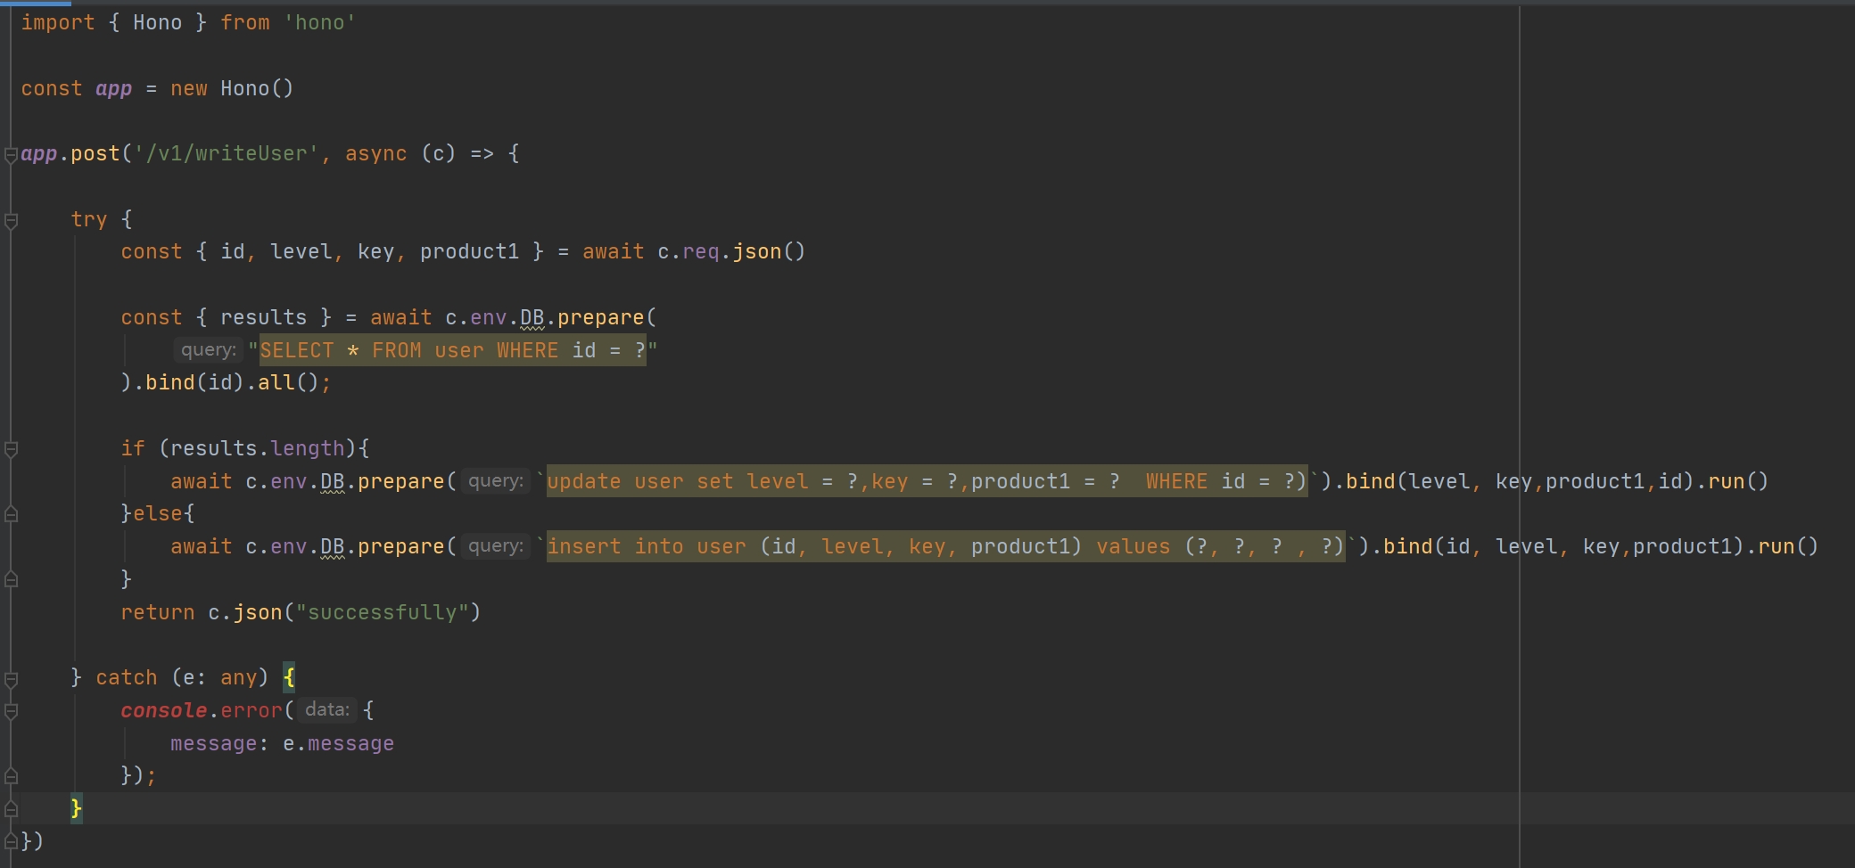Click the insert into user SQL string
This screenshot has height=868, width=1855.
[946, 546]
